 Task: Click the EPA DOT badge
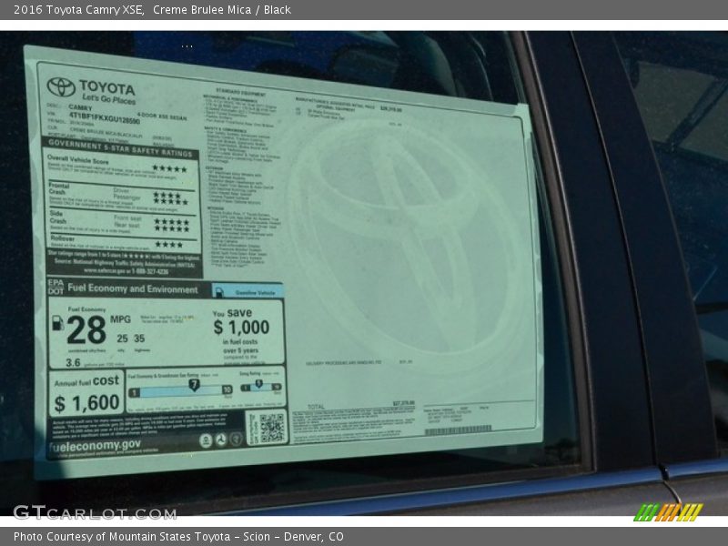pos(56,287)
